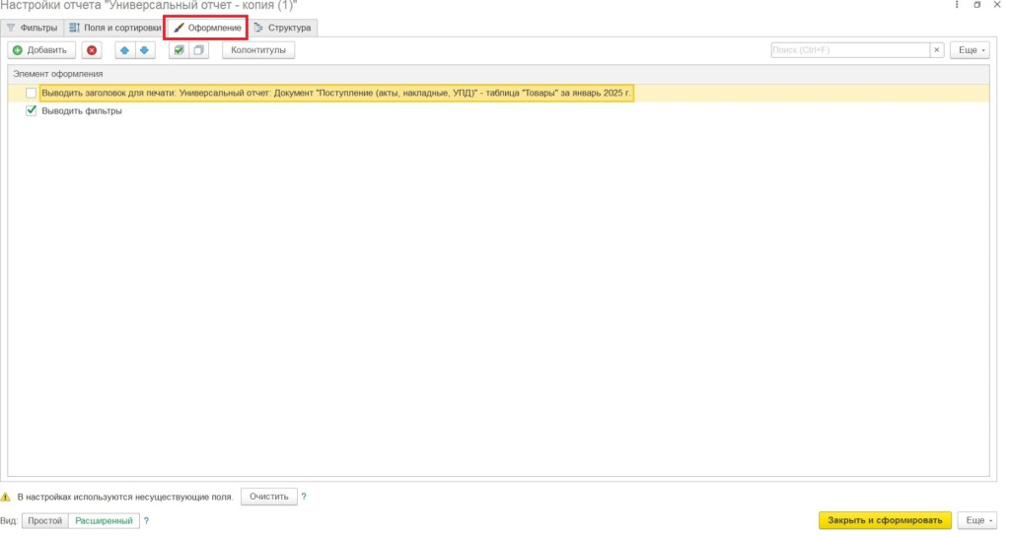The width and height of the screenshot is (1010, 537).
Task: Click the uncheck all elements icon
Action: pos(198,50)
